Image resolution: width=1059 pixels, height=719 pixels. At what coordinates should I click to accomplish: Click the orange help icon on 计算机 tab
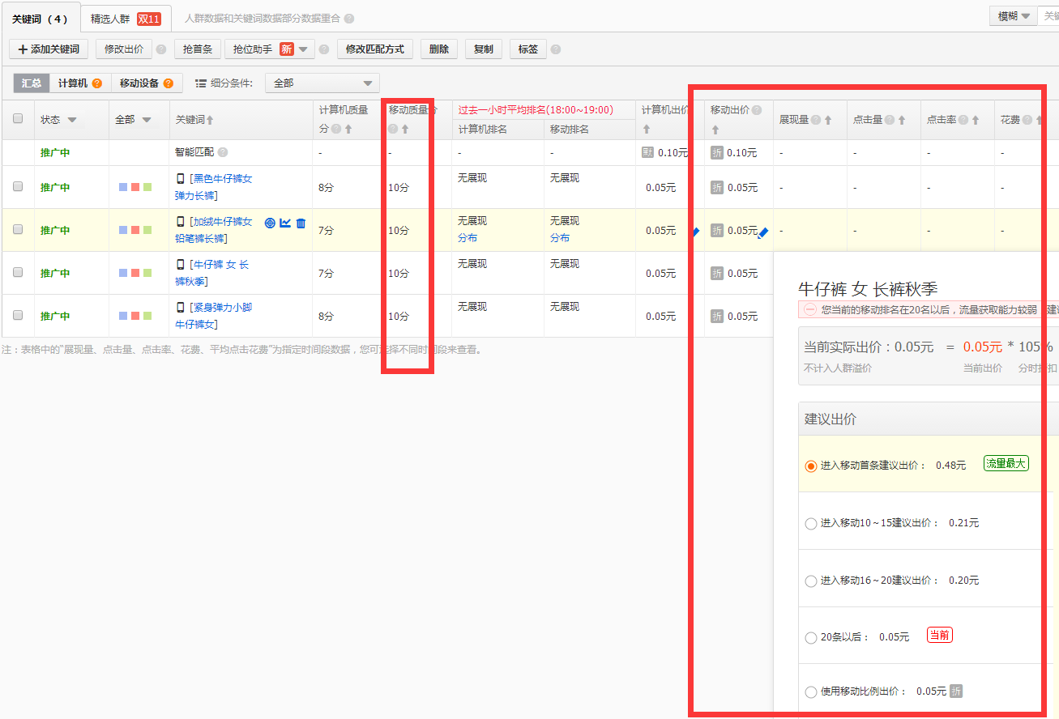[x=97, y=83]
